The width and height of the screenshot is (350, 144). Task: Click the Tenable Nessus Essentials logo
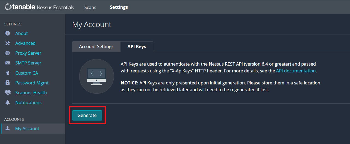click(x=39, y=7)
